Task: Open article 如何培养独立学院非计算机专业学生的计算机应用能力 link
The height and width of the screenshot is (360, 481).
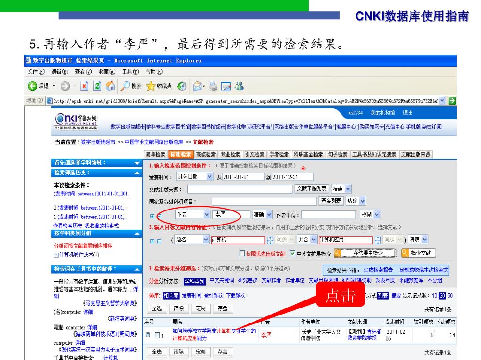Action: (214, 335)
